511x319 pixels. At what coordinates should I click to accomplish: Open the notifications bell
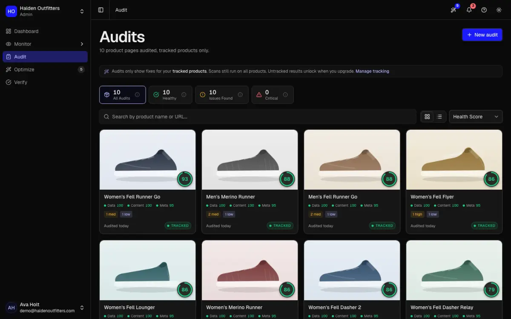pyautogui.click(x=469, y=10)
